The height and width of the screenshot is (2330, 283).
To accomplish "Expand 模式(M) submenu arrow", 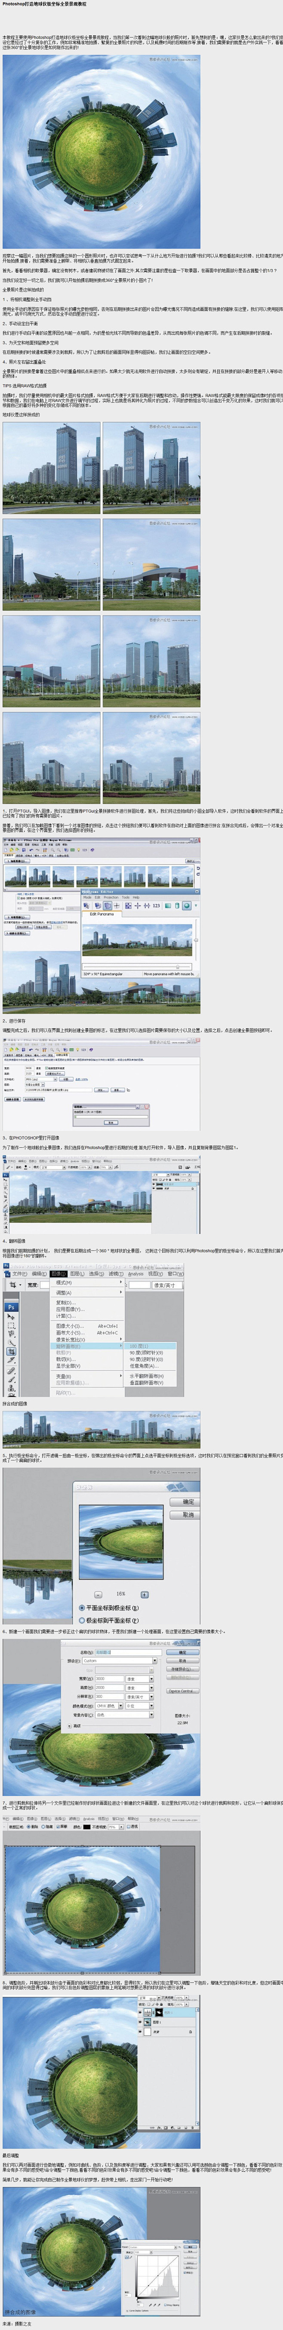I will click(121, 1282).
